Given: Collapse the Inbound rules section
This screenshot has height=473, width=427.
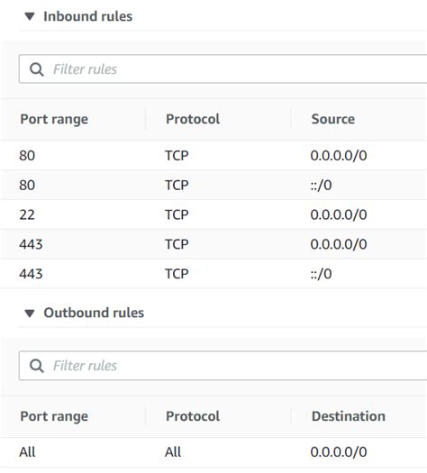Looking at the screenshot, I should (x=30, y=16).
